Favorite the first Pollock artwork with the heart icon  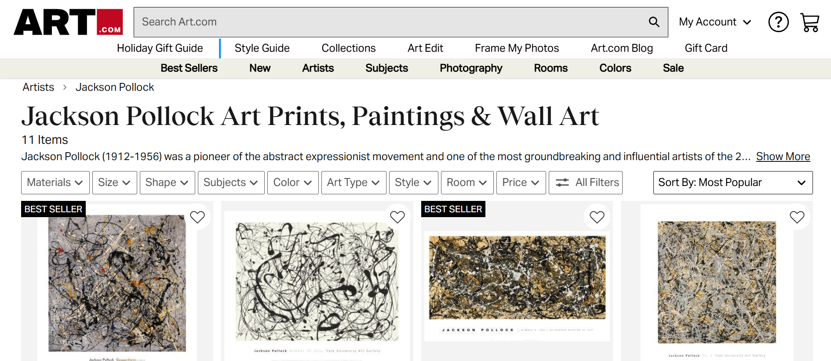[x=197, y=217]
